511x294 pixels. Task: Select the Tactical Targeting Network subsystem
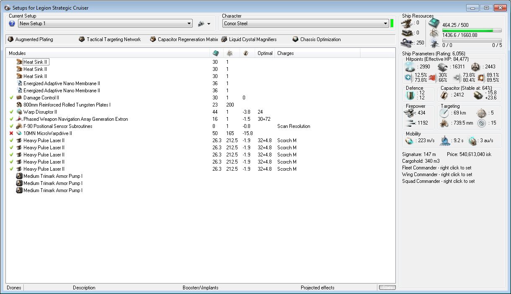pos(110,39)
